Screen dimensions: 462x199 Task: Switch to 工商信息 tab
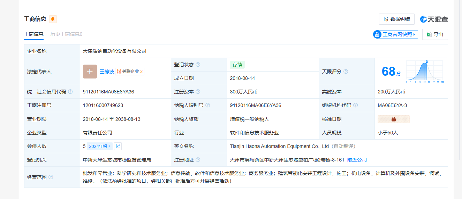tap(34, 34)
